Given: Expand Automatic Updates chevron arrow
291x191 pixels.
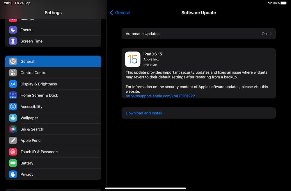Looking at the screenshot, I should 271,33.
